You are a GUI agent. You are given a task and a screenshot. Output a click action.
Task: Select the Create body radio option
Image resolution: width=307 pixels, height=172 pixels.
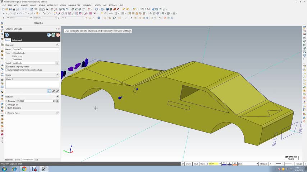[13, 53]
